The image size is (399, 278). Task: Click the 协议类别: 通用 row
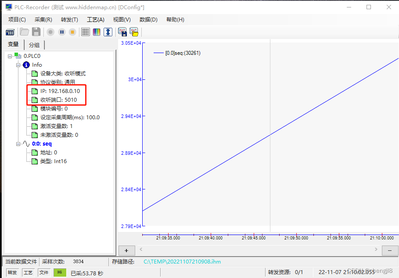pyautogui.click(x=58, y=82)
